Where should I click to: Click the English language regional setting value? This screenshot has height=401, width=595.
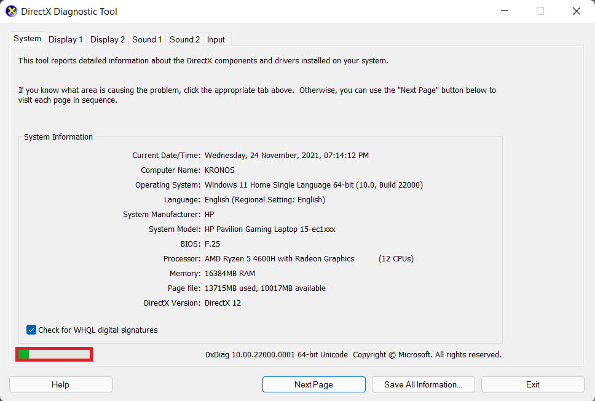265,200
